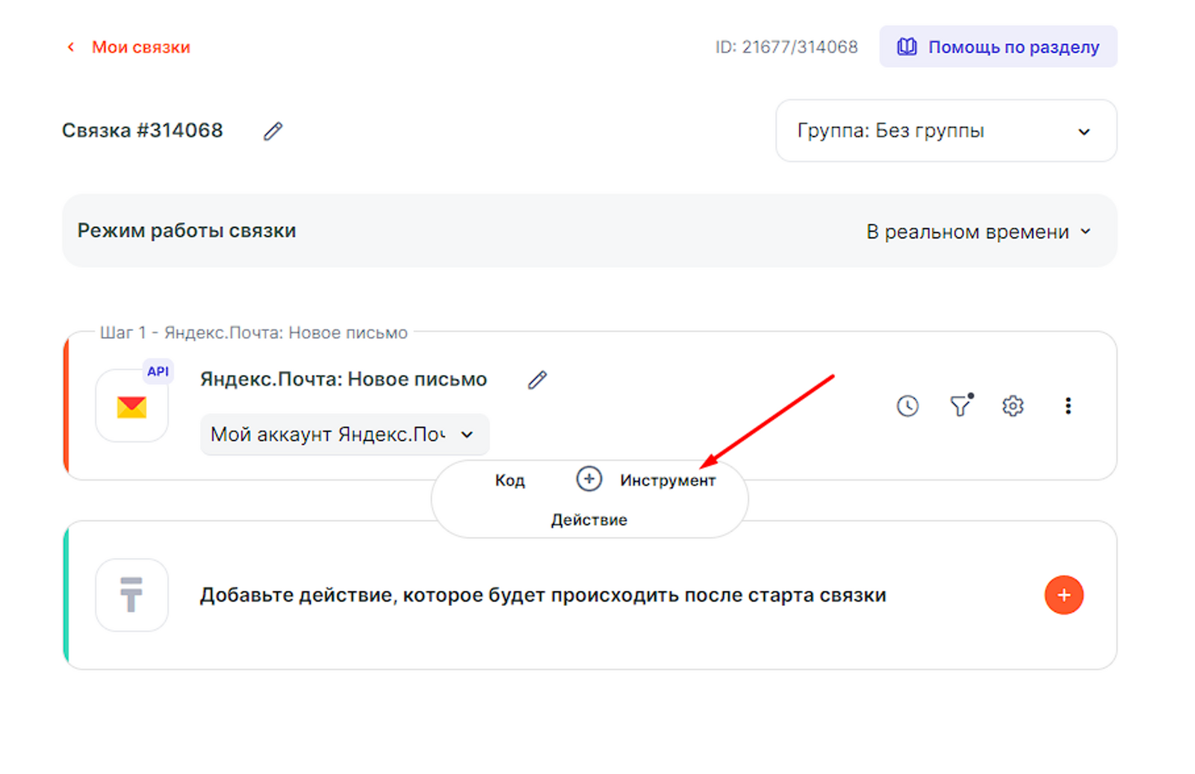Click the gray placeholder action icon
Image resolution: width=1195 pixels, height=774 pixels.
pyautogui.click(x=132, y=595)
